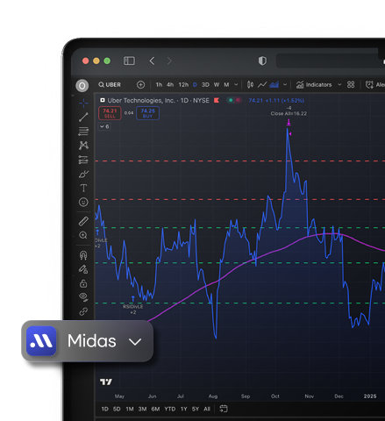Expand the interval dropdown arrow
This screenshot has width=385, height=421.
(x=236, y=85)
